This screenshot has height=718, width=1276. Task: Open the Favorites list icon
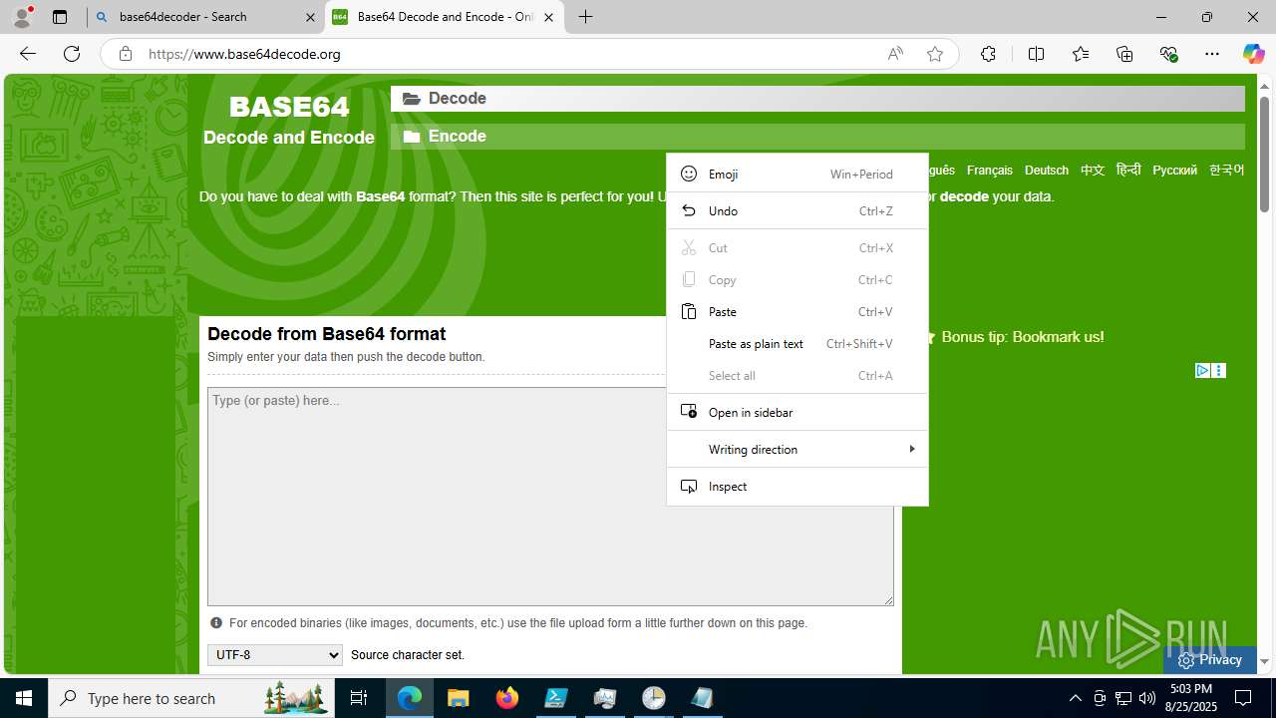pyautogui.click(x=1081, y=54)
